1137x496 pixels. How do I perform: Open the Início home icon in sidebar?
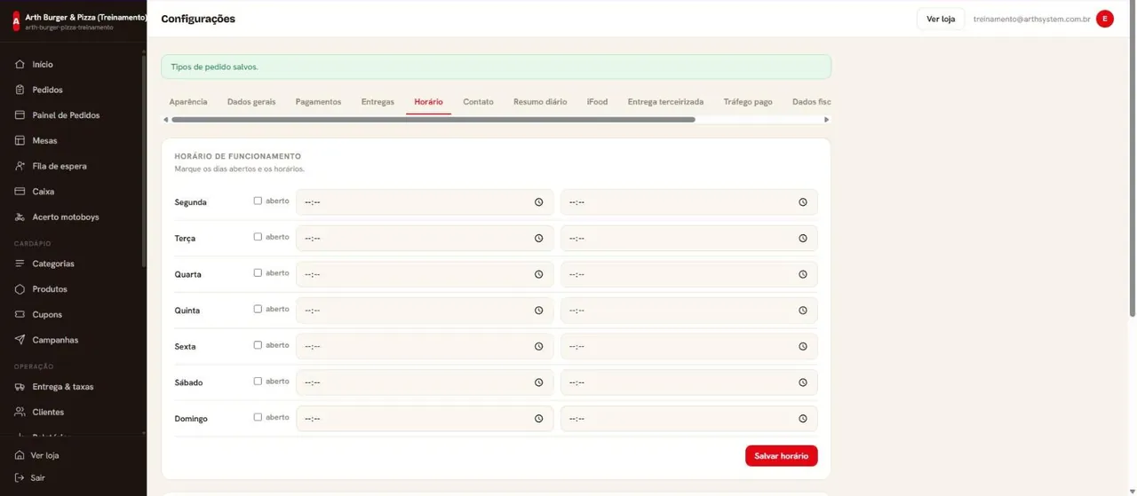click(x=20, y=64)
